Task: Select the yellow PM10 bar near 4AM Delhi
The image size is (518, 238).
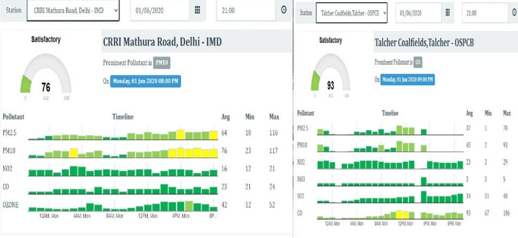Action: click(x=74, y=153)
